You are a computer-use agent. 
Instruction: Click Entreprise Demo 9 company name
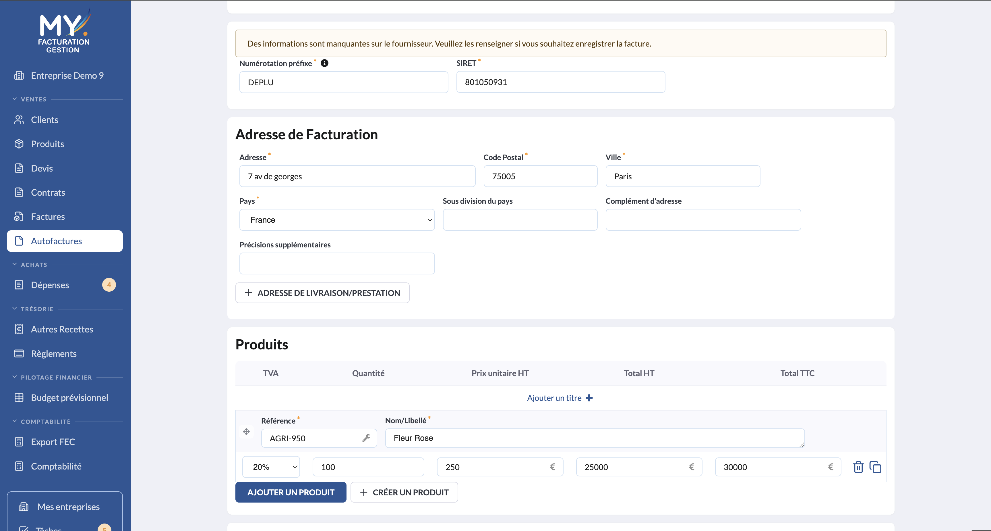tap(67, 76)
